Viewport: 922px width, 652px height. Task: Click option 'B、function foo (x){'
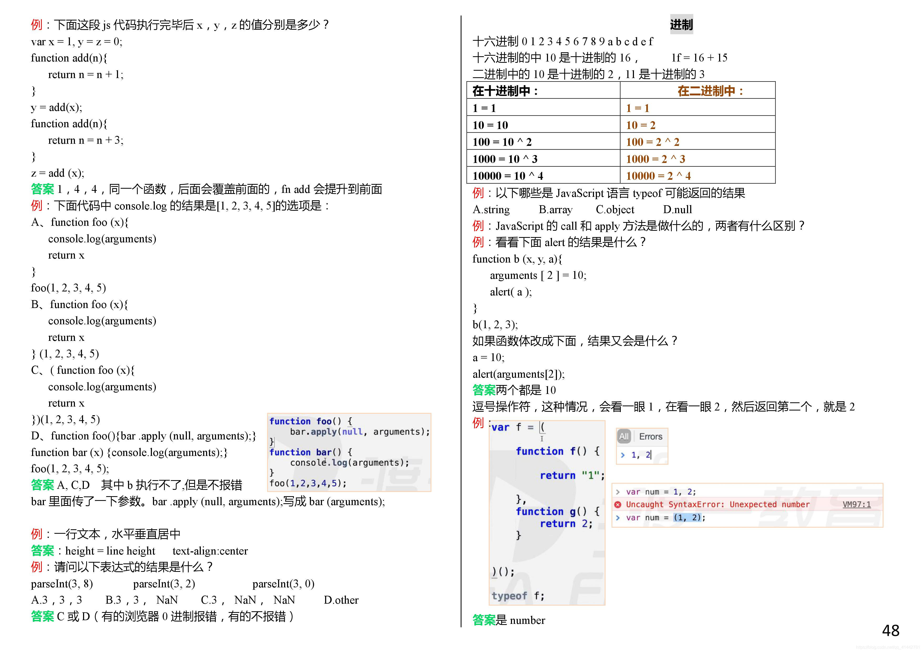(80, 305)
